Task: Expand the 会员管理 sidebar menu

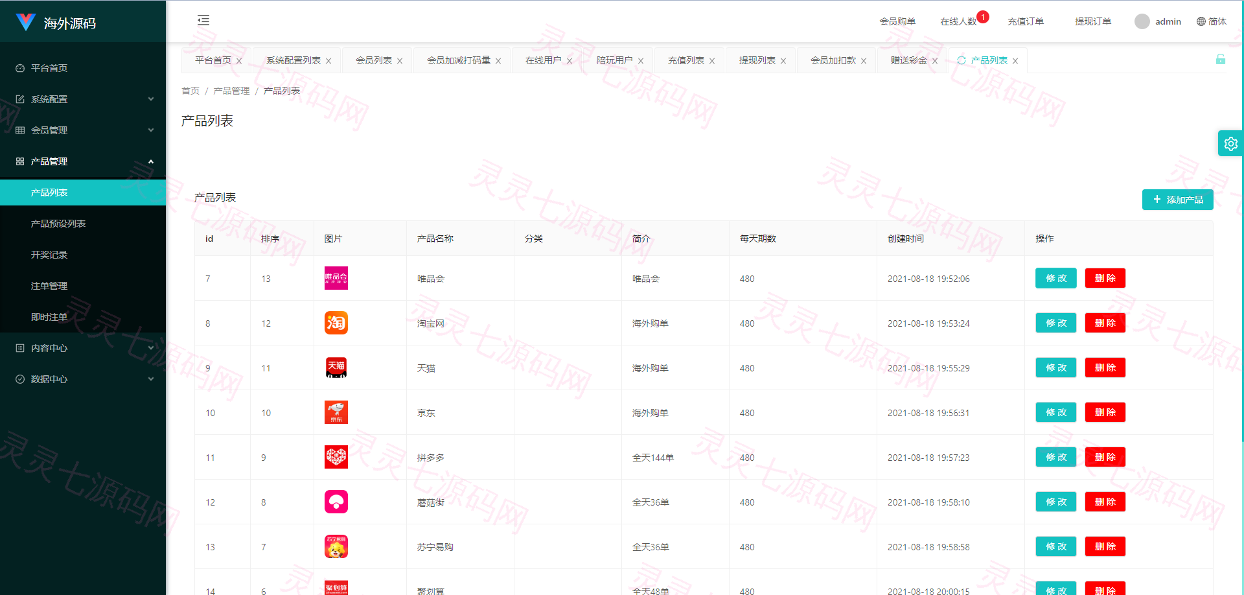Action: (83, 130)
